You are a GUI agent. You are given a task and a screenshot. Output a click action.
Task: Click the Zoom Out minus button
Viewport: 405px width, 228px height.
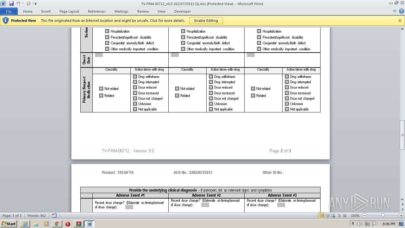364,216
